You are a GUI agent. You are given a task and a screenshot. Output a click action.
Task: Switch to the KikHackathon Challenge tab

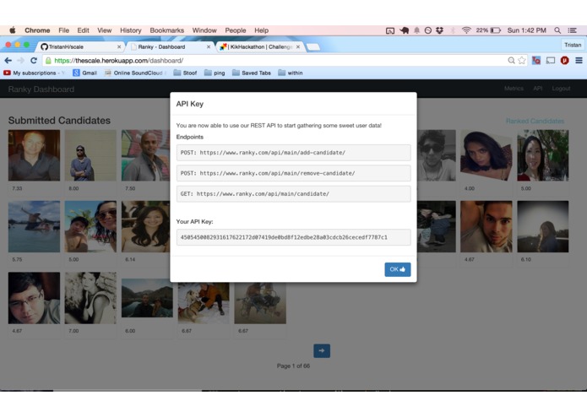(258, 46)
